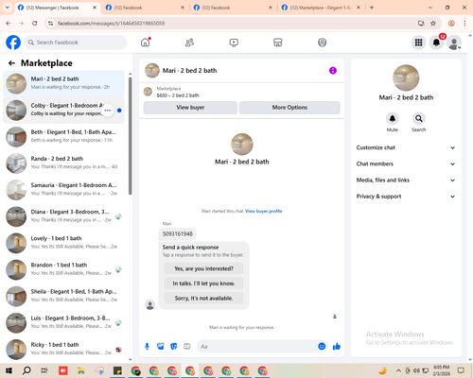
Task: Send 'Sorry, it's not available.' response
Action: pos(203,298)
